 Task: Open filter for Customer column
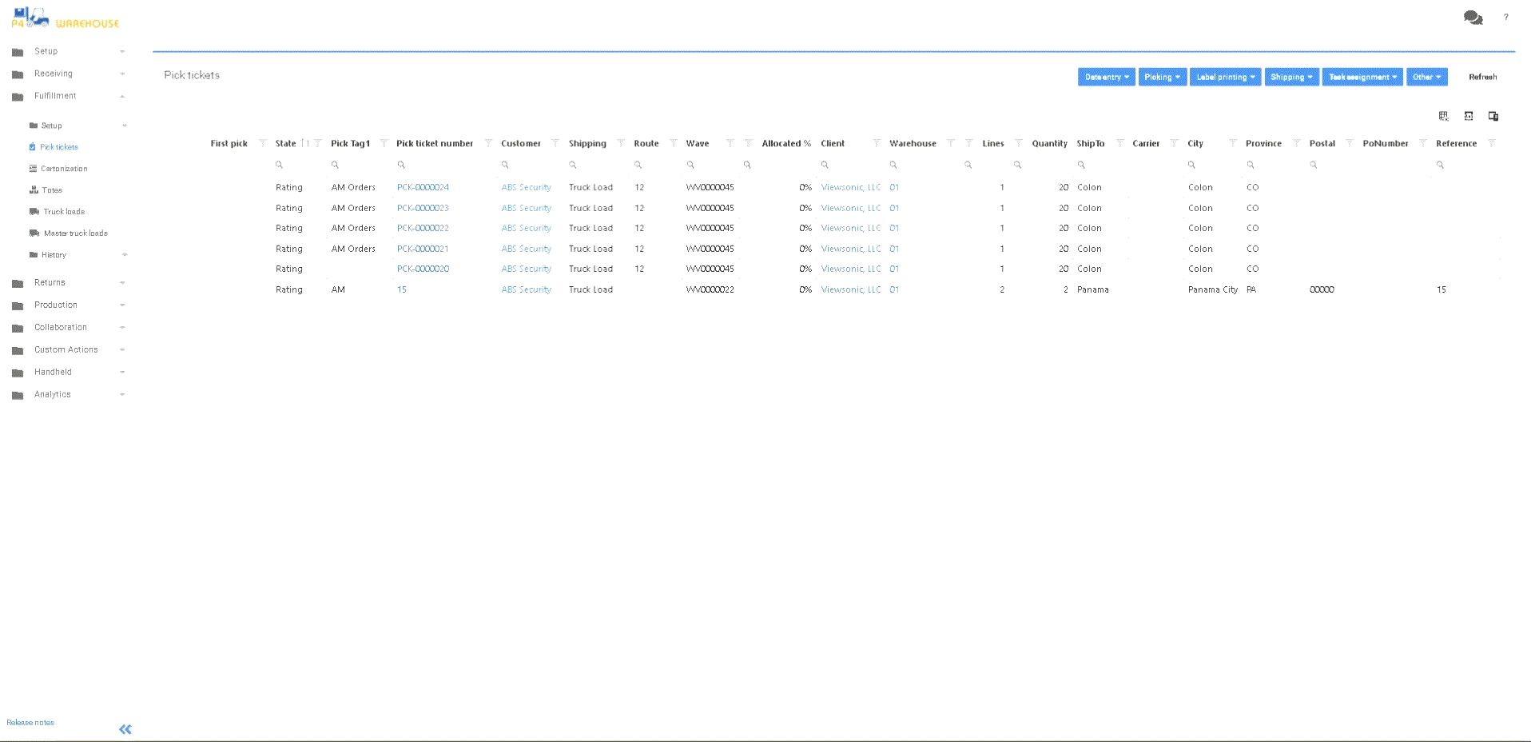(555, 143)
